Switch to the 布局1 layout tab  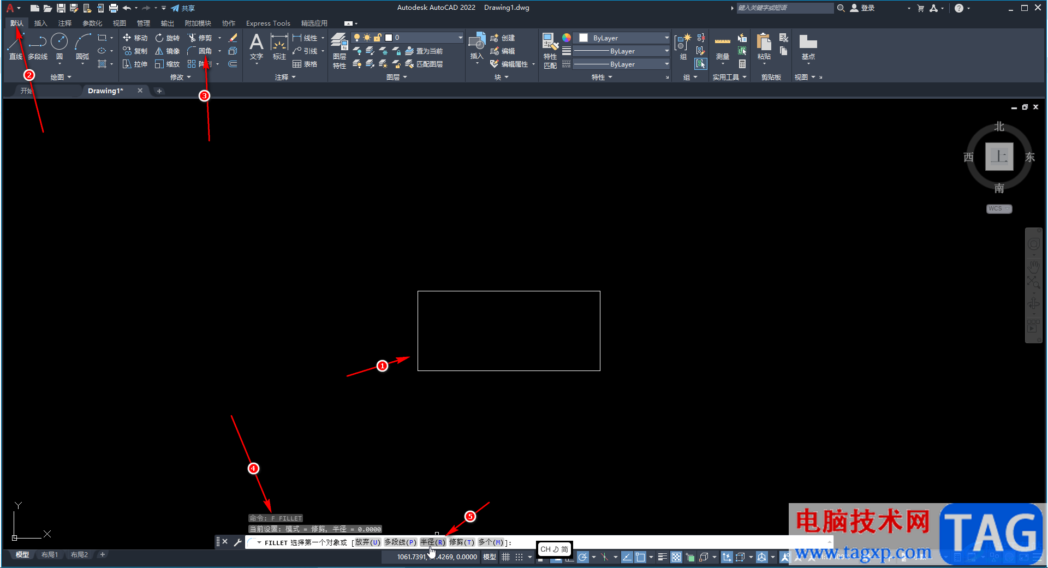click(x=50, y=555)
